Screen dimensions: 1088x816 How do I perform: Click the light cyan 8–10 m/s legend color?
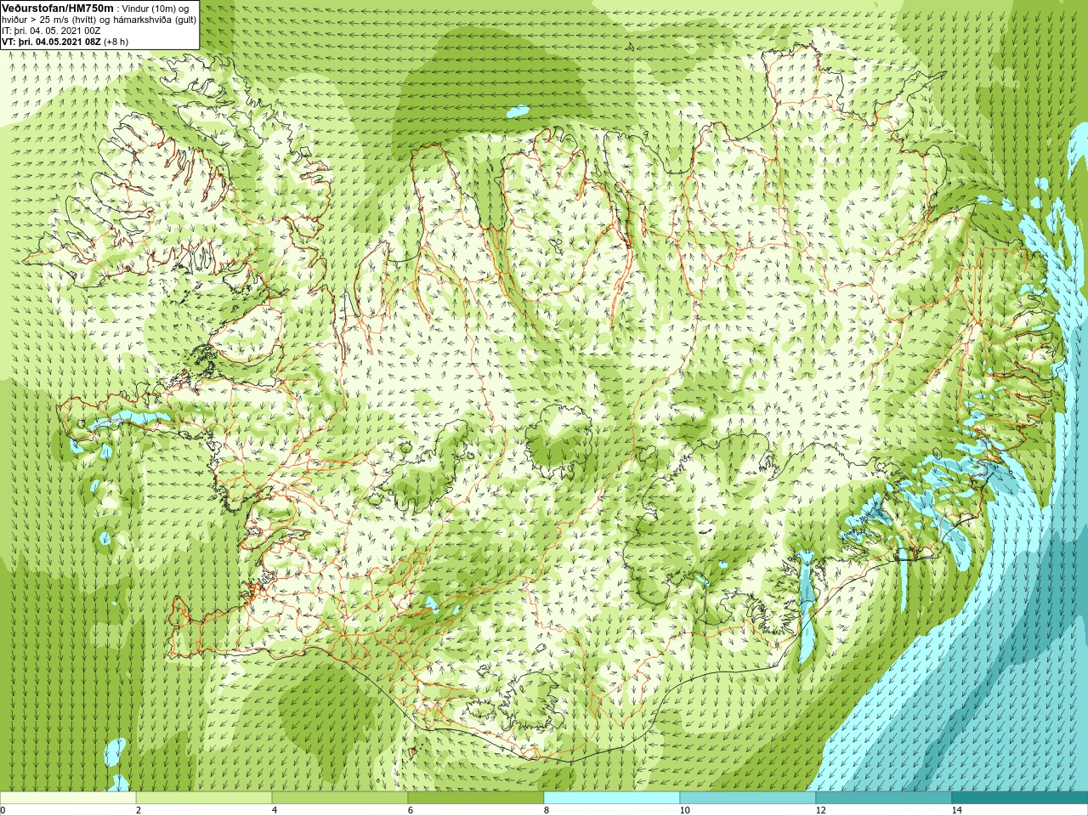[x=612, y=798]
